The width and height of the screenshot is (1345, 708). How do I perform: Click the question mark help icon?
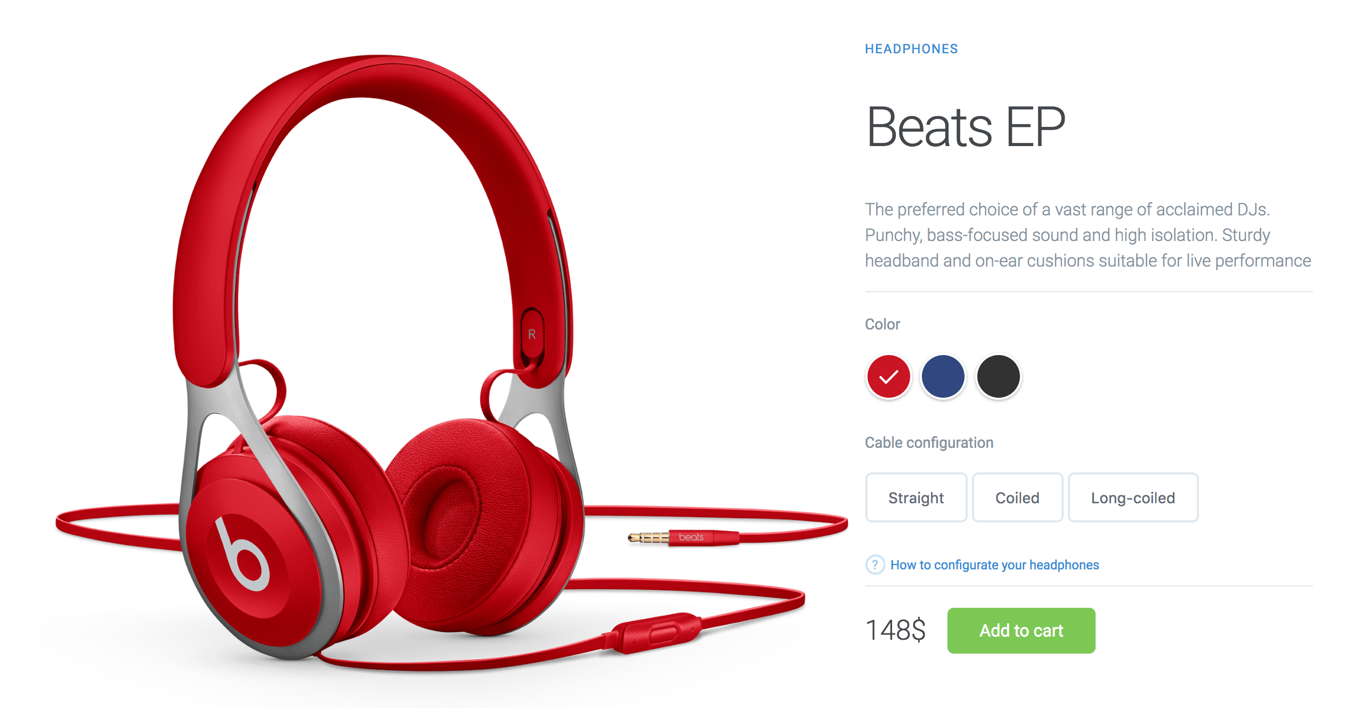point(875,565)
